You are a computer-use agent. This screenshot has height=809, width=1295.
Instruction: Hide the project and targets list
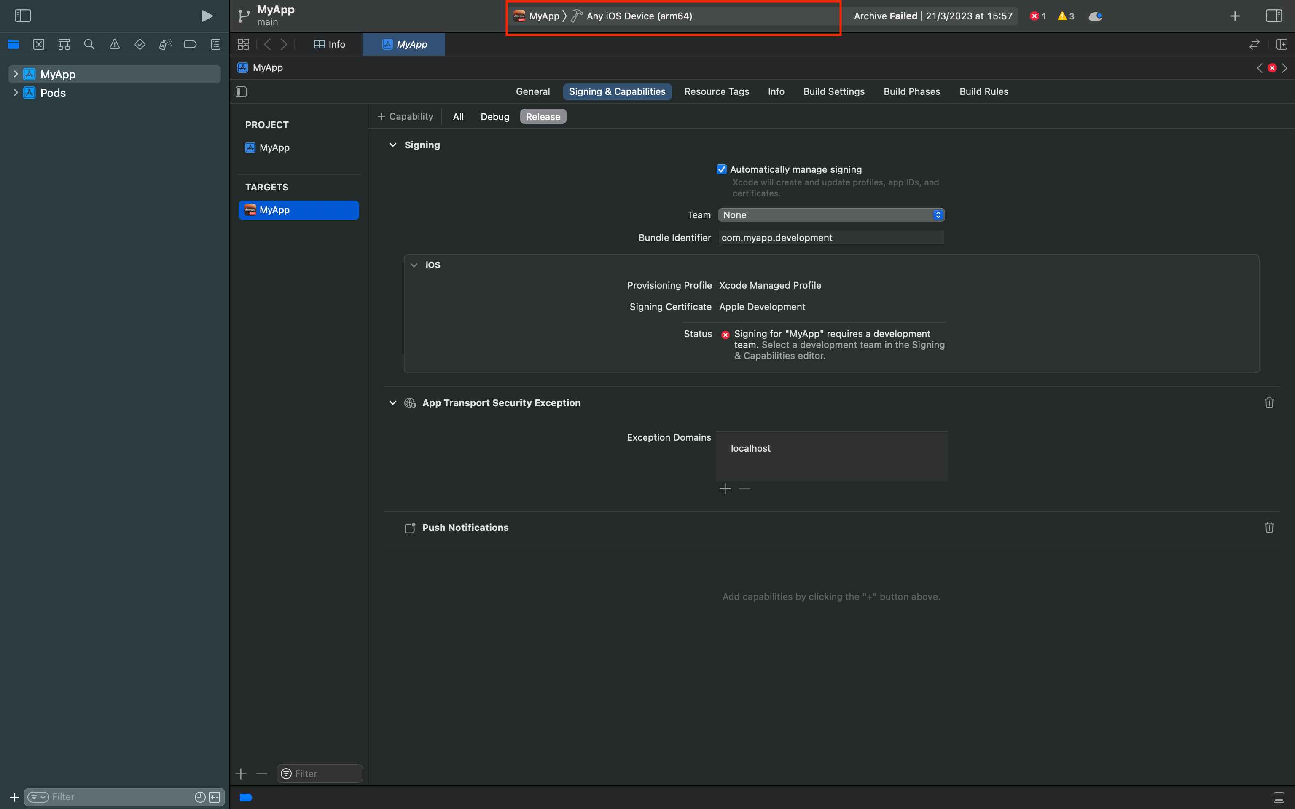(x=242, y=92)
